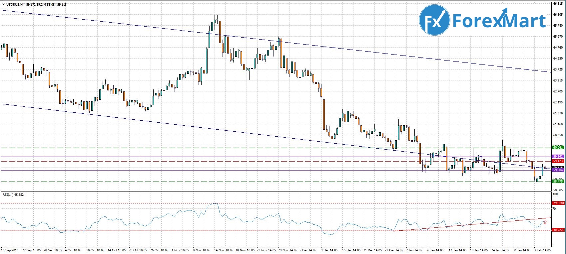Click the 1 Nov 10:05 time label
The height and width of the screenshot is (254, 566).
click(x=180, y=250)
